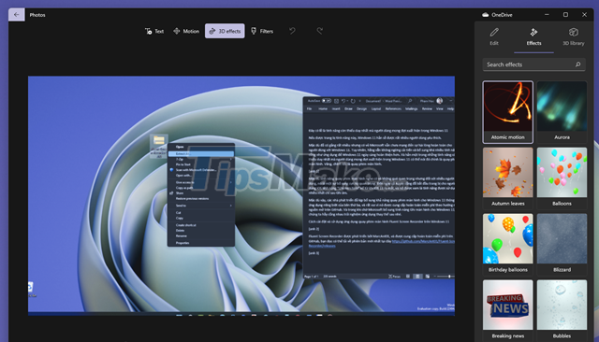Choose the Balloons effect

pyautogui.click(x=562, y=178)
